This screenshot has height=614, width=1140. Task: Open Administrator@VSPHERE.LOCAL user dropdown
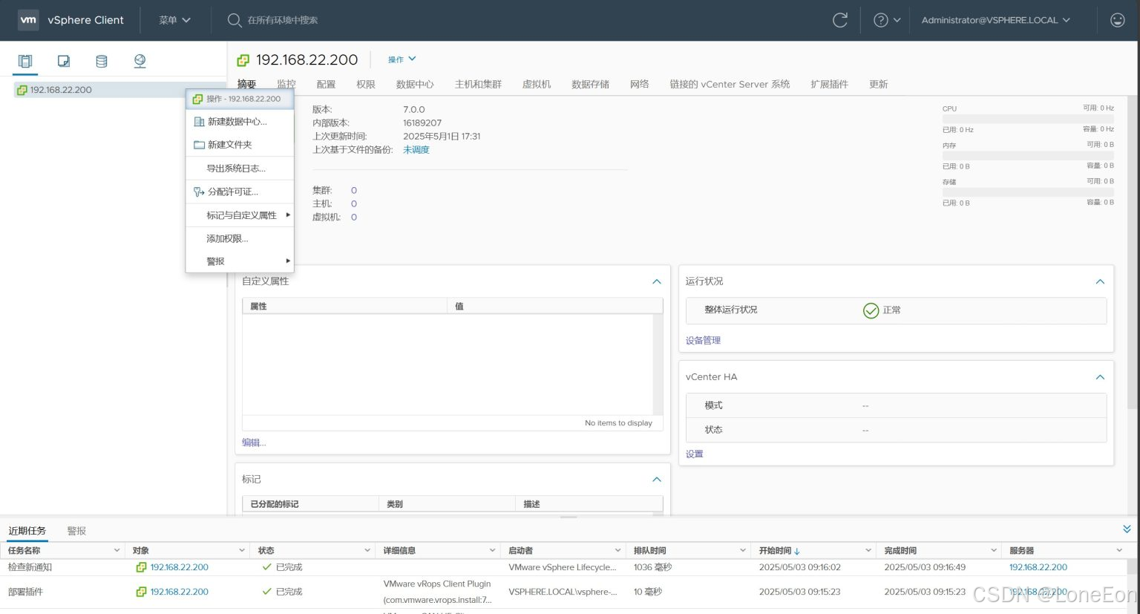[x=995, y=20]
